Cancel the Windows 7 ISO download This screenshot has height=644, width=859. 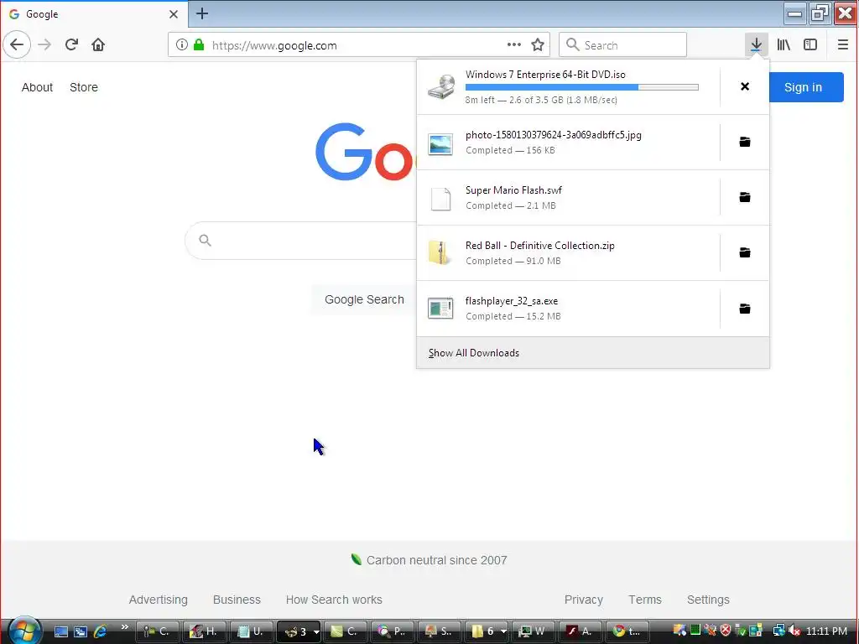745,86
